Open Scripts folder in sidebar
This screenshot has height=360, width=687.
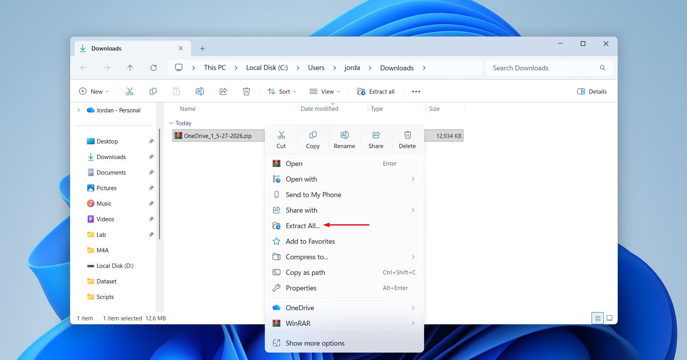coord(105,297)
